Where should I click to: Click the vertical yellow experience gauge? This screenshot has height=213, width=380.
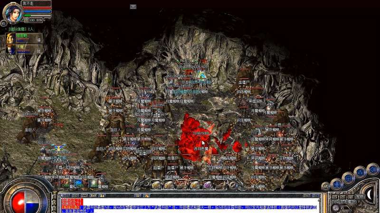click(325, 204)
